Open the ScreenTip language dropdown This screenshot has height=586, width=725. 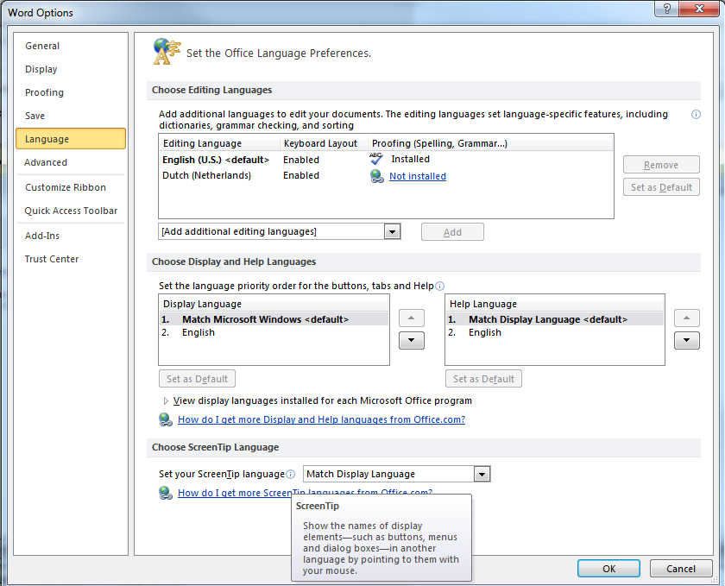tap(482, 474)
